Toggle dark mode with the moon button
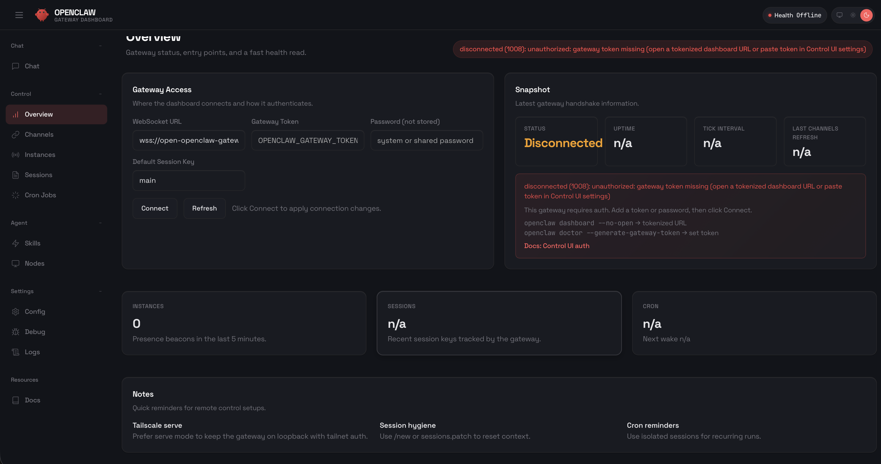This screenshot has height=464, width=881. tap(866, 15)
